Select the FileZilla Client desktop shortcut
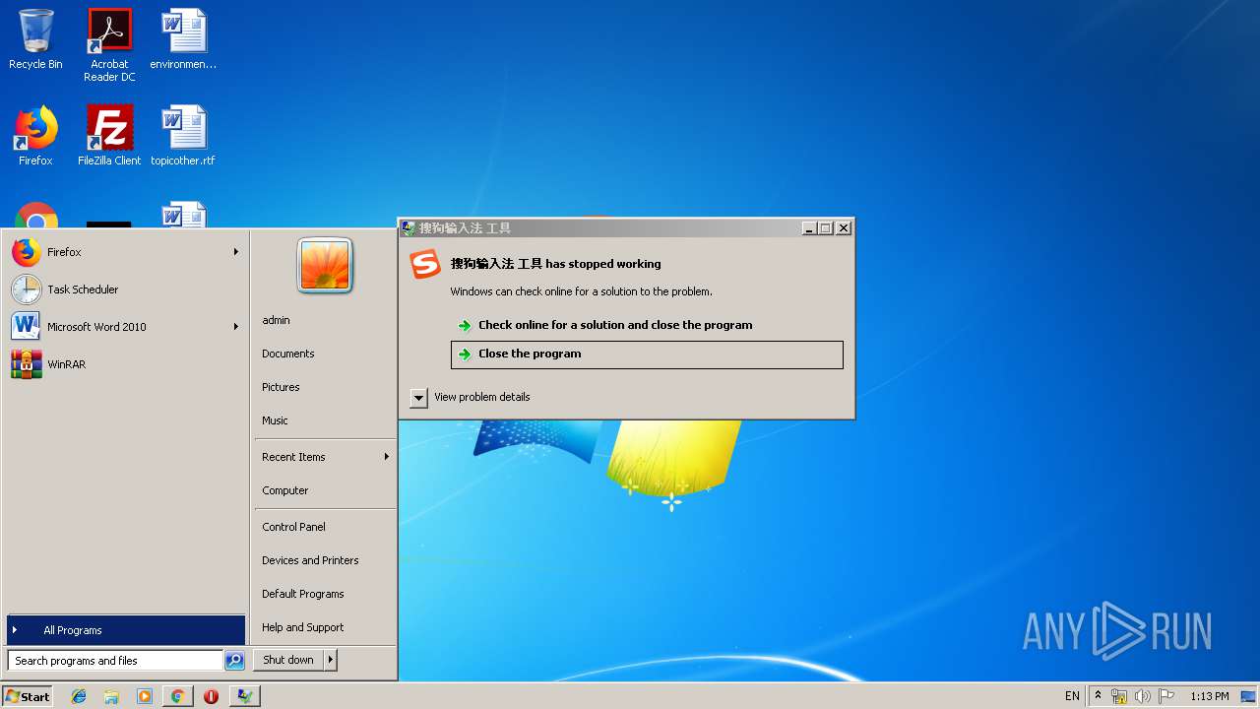This screenshot has height=709, width=1260. (x=109, y=136)
